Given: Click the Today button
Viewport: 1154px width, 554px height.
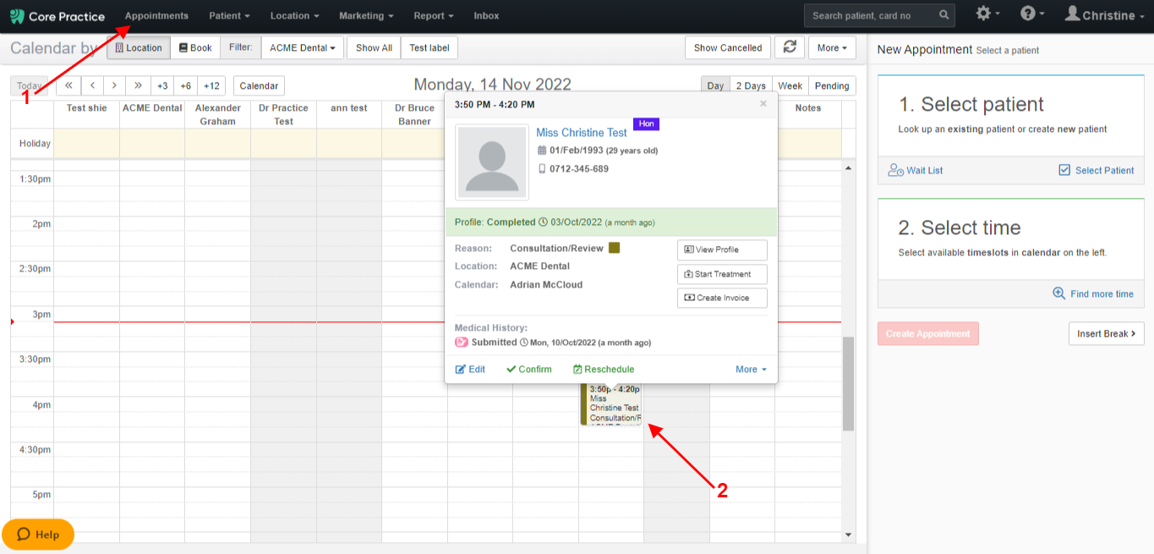Looking at the screenshot, I should (30, 85).
